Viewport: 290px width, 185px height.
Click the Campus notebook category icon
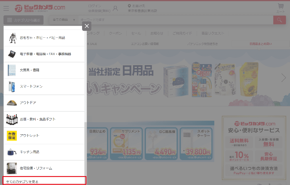point(12,70)
